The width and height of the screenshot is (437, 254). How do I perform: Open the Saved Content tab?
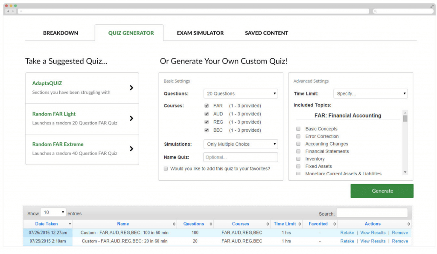click(x=266, y=33)
